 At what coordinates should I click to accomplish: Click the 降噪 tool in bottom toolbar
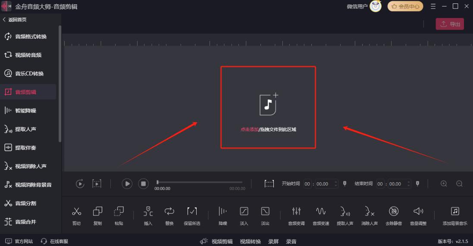tap(222, 215)
